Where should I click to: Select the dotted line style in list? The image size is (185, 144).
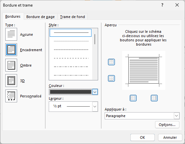pyautogui.click(x=71, y=41)
